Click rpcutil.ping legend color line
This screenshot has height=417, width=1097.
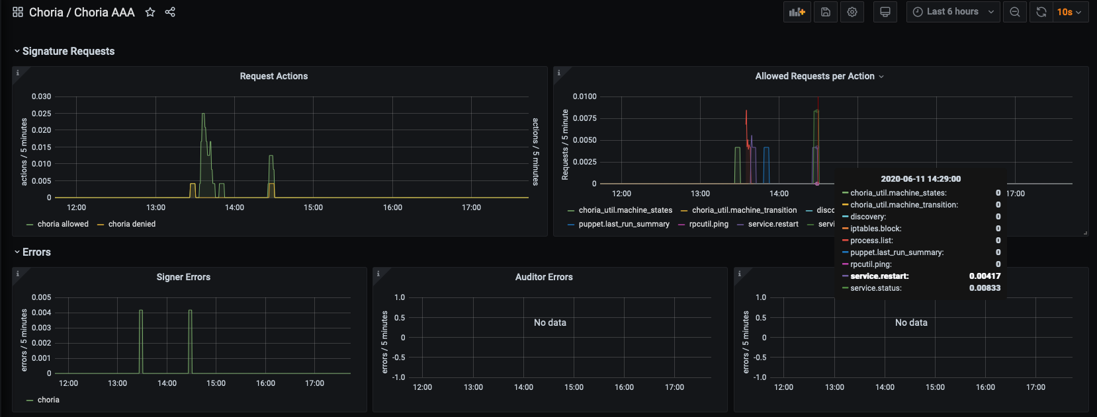[681, 225]
